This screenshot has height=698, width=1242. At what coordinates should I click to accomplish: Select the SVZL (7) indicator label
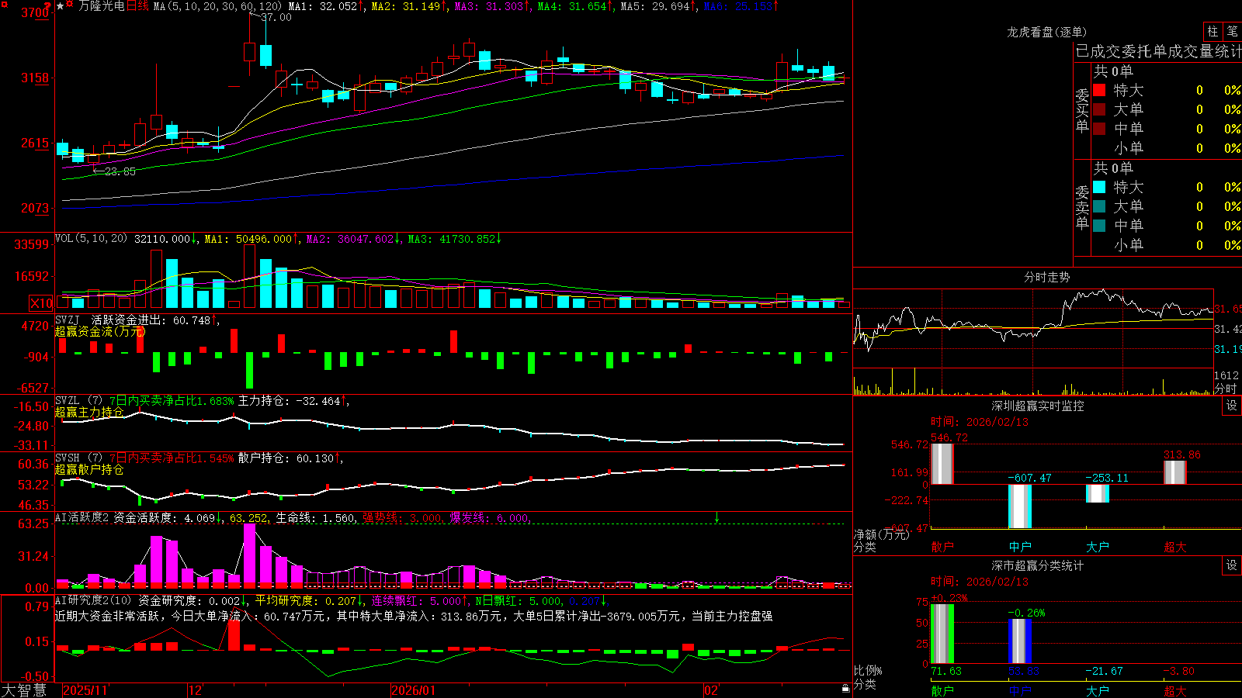click(x=78, y=401)
